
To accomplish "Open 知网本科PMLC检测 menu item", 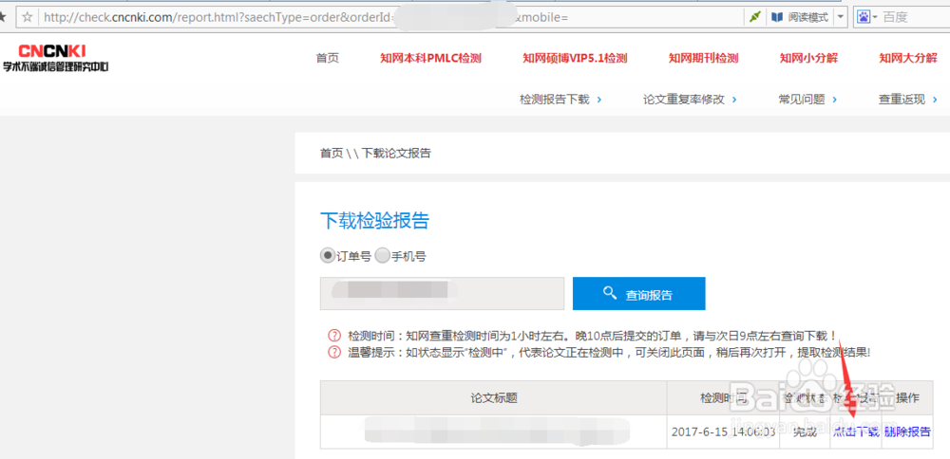I will tap(430, 58).
